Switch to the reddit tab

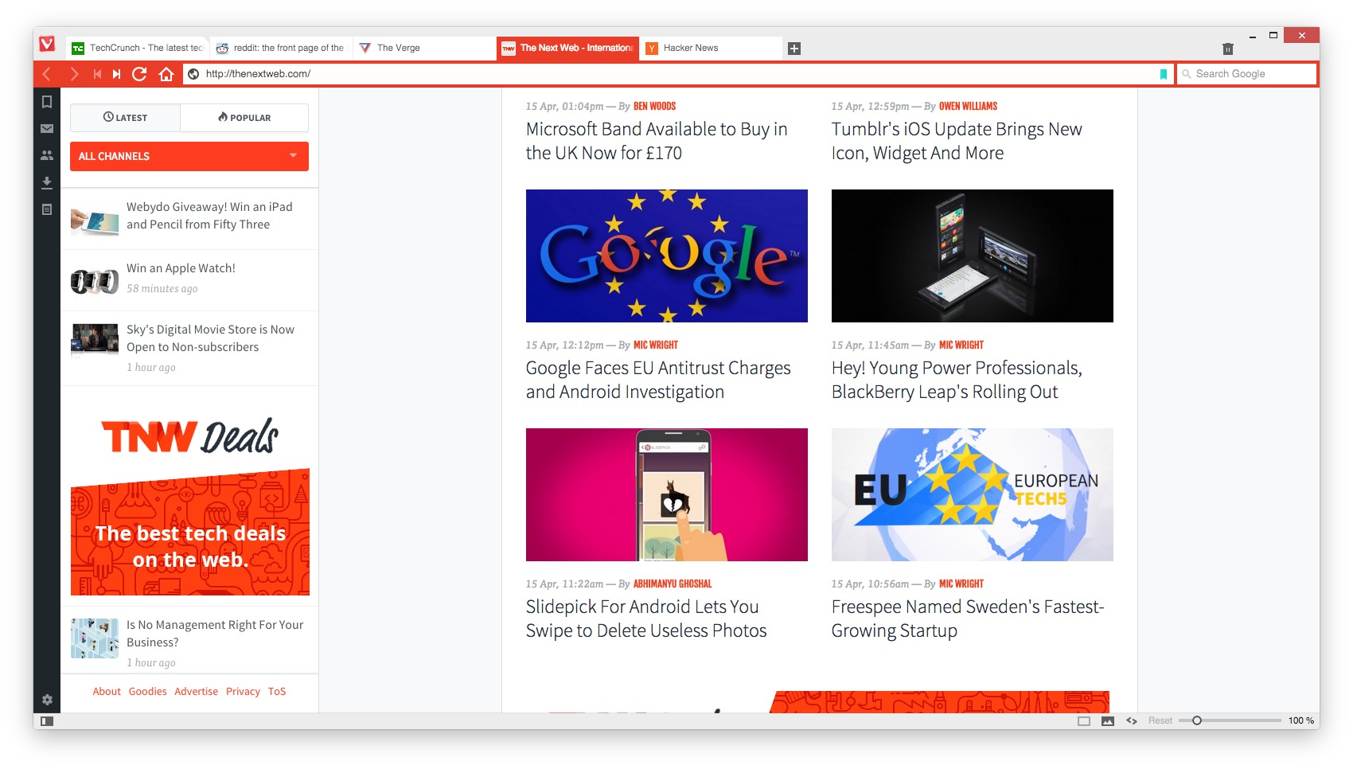[x=281, y=48]
